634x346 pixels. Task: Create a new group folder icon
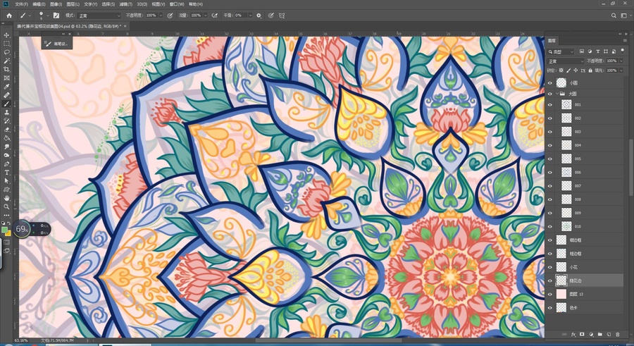599,334
